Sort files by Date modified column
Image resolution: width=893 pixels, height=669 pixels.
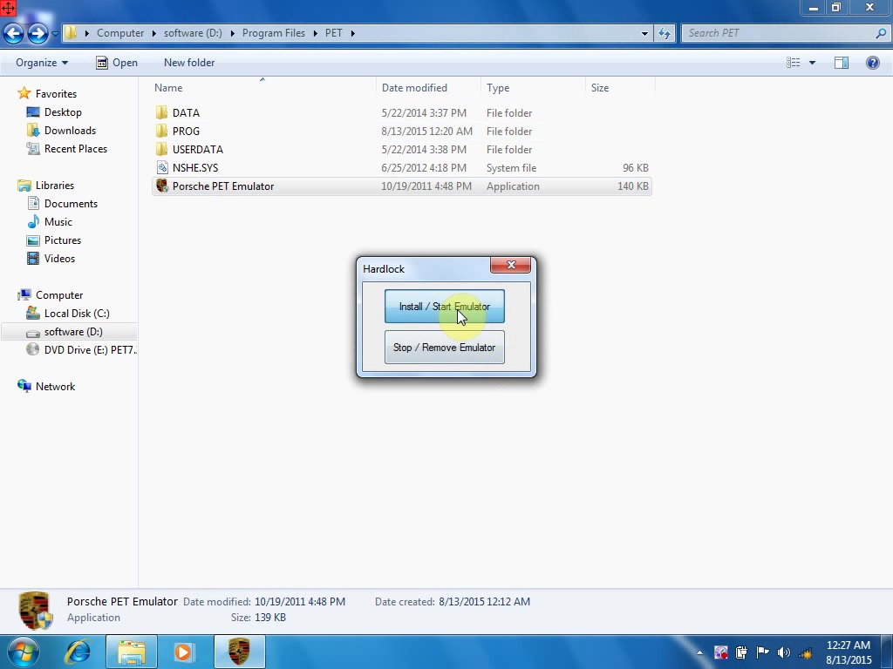[x=414, y=88]
